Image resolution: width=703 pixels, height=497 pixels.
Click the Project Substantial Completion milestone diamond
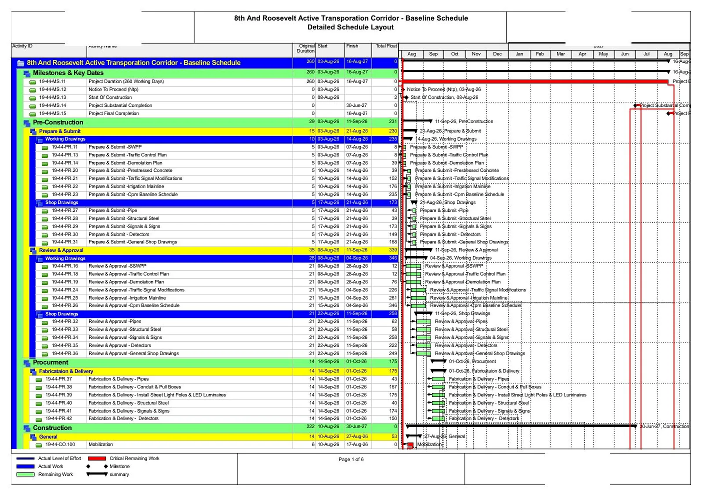pos(636,105)
